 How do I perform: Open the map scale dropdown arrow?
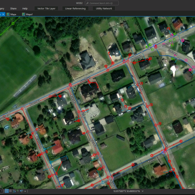pyautogui.click(x=2, y=191)
